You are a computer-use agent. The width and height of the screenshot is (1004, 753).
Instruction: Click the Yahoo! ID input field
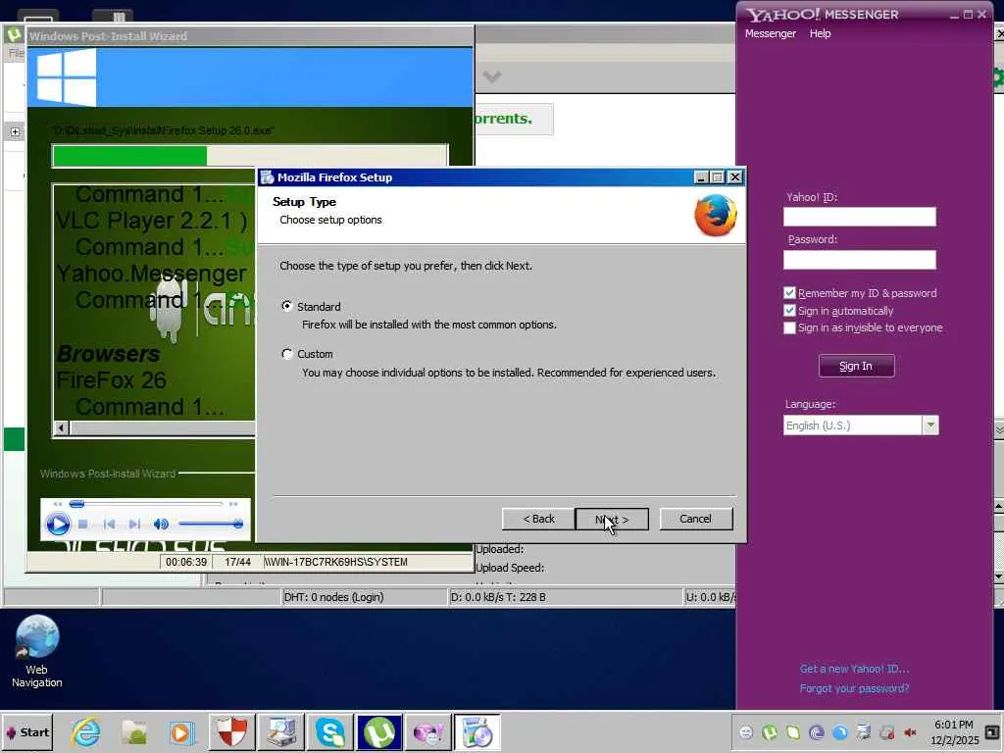tap(859, 217)
